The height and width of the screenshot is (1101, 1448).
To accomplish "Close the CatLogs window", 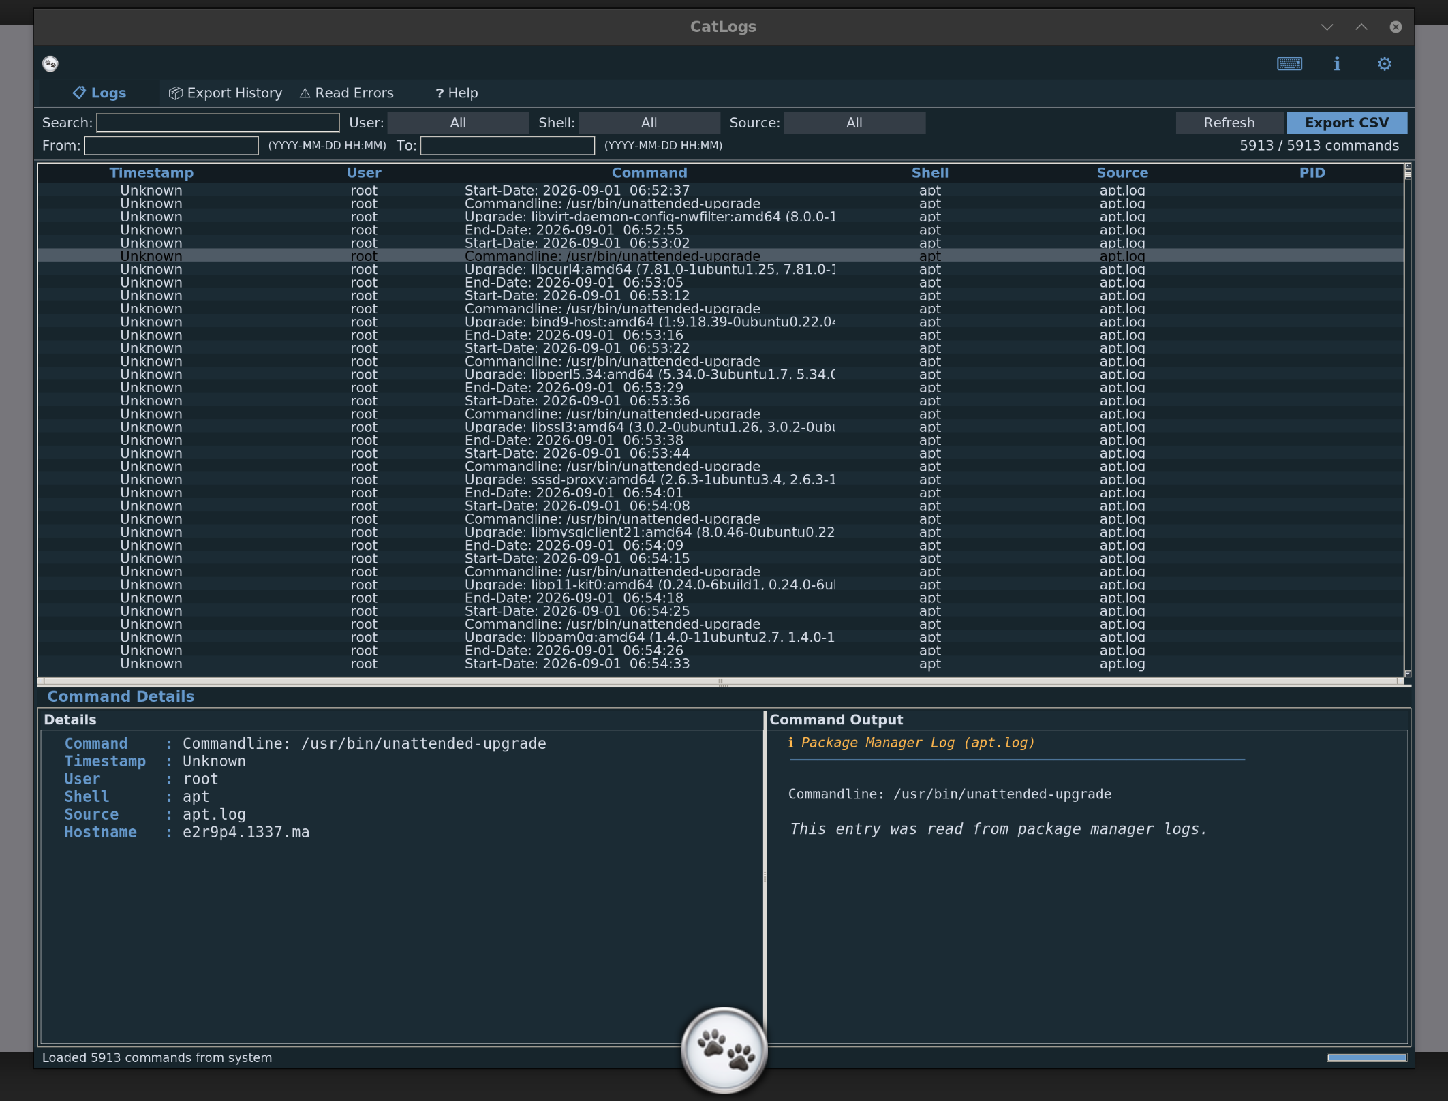I will click(1396, 27).
